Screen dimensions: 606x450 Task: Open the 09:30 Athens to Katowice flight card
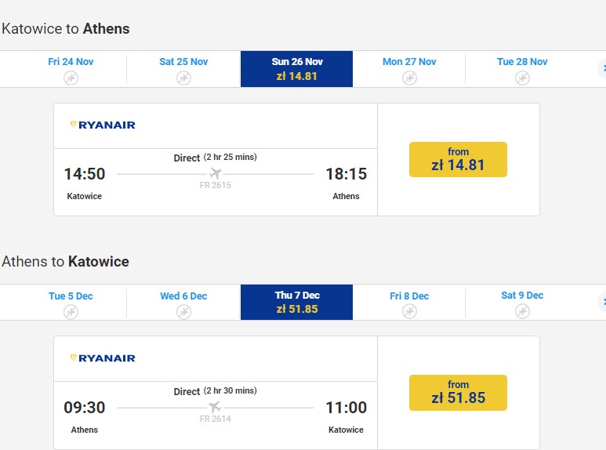pyautogui.click(x=215, y=408)
